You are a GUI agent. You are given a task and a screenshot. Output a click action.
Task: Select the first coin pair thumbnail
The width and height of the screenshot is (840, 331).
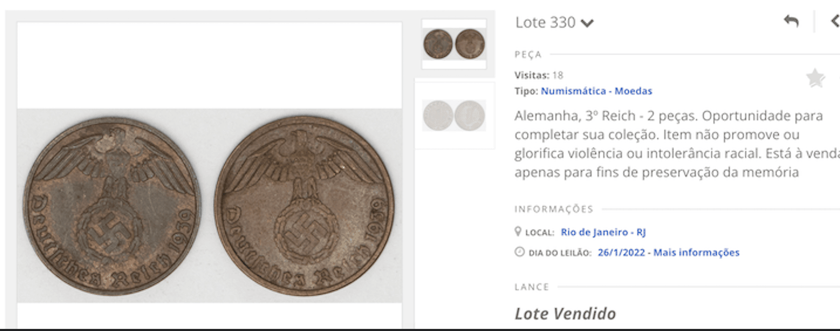point(454,44)
